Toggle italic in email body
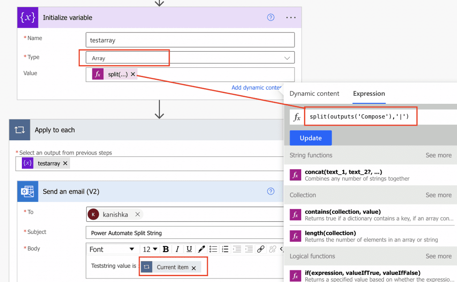The width and height of the screenshot is (457, 282). point(177,249)
